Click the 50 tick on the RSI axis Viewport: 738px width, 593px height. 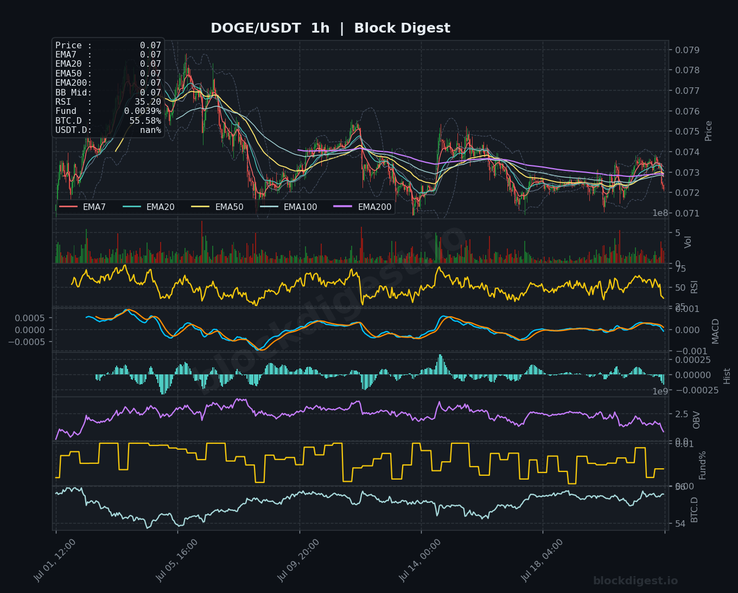click(x=680, y=288)
